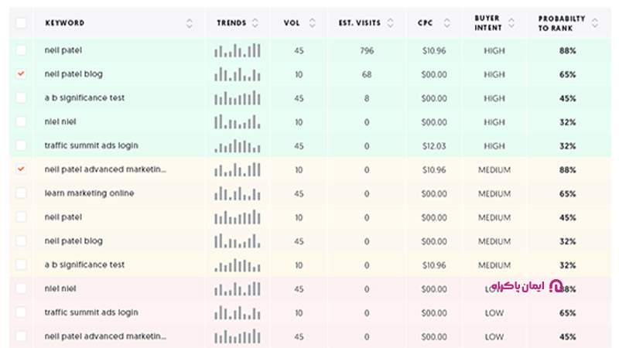This screenshot has height=348, width=619.
Task: Click the LOW intent 'neil patel advanced marketin...' keyword
Action: 105,336
